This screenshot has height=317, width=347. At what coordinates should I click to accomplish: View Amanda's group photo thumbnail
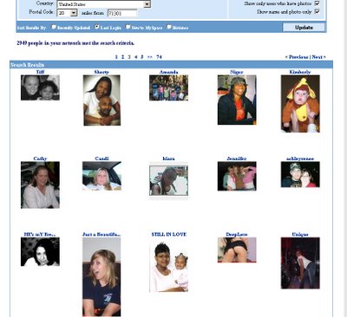[168, 87]
